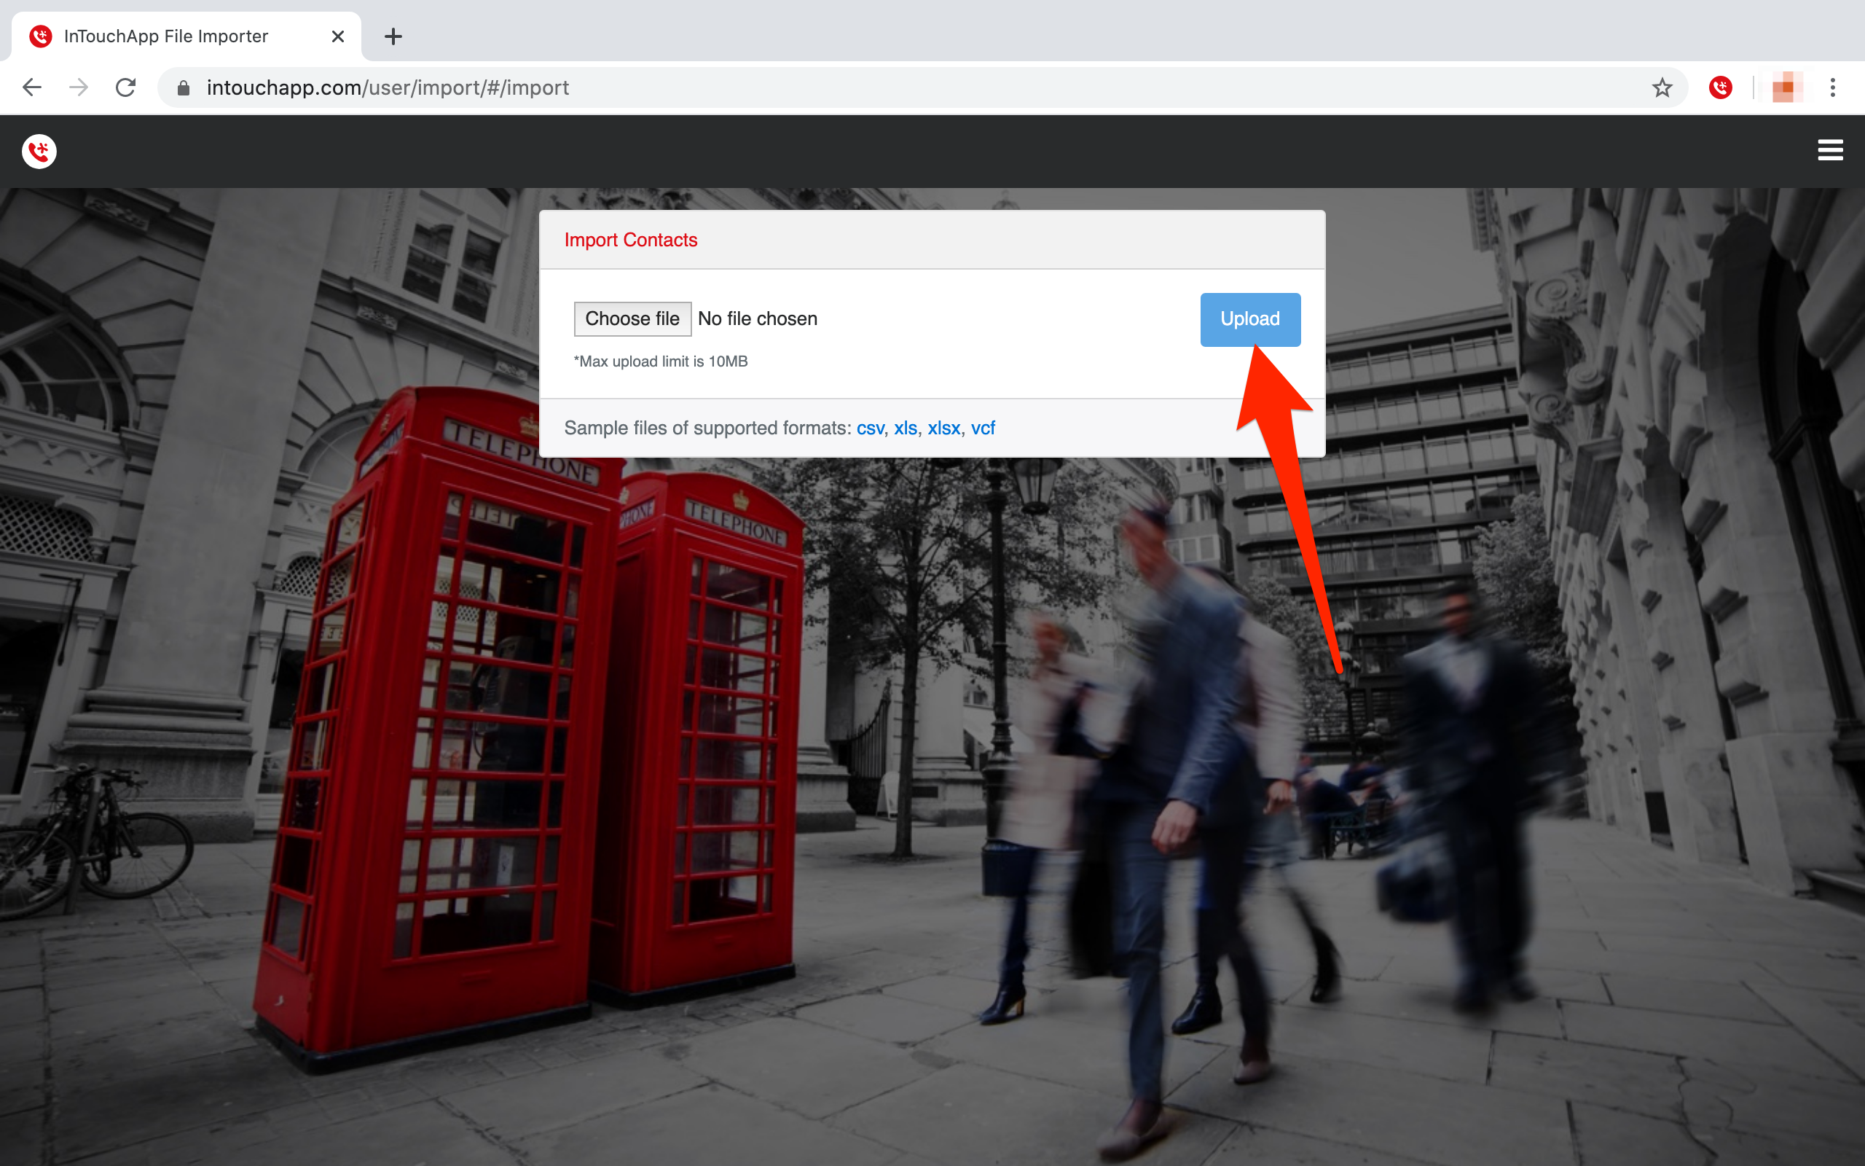Close the InTouchApp File Importer tab

337,36
